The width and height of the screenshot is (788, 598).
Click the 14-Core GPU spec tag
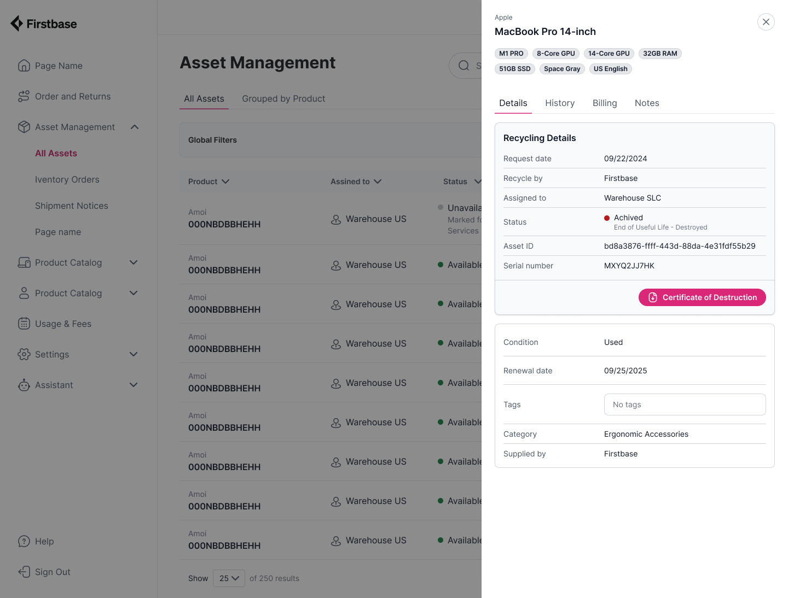[x=609, y=54]
